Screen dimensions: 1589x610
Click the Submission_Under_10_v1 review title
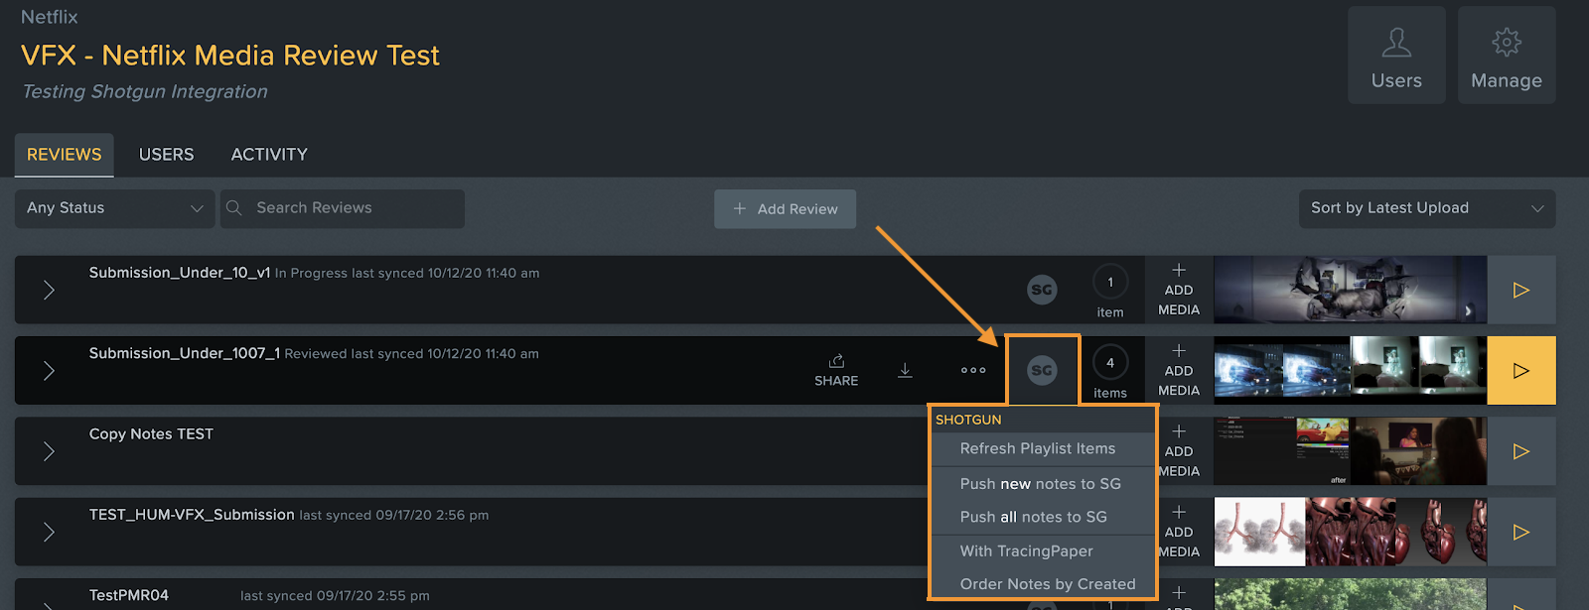(x=180, y=273)
